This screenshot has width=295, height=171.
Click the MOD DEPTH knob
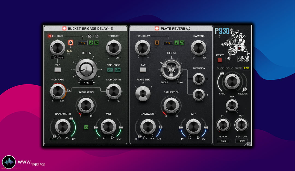coord(114,91)
